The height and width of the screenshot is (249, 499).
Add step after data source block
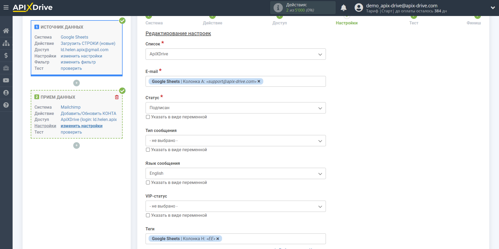coord(76,83)
